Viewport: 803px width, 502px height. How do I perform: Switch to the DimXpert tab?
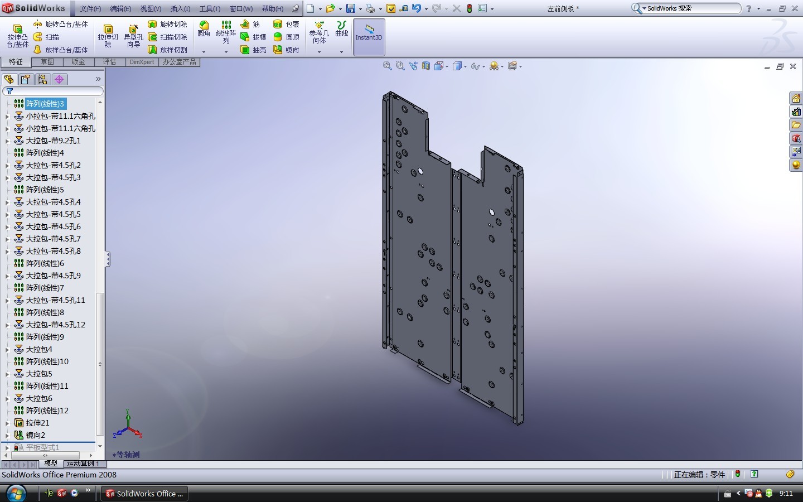(x=142, y=62)
